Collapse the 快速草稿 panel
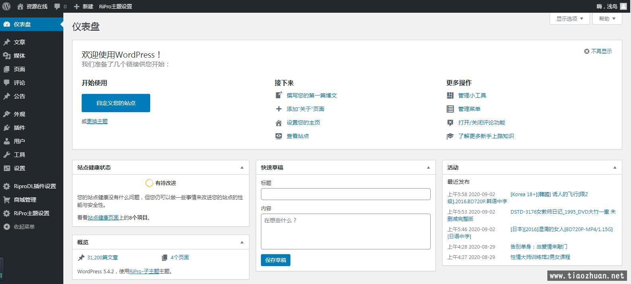The height and width of the screenshot is (284, 631). (x=428, y=167)
